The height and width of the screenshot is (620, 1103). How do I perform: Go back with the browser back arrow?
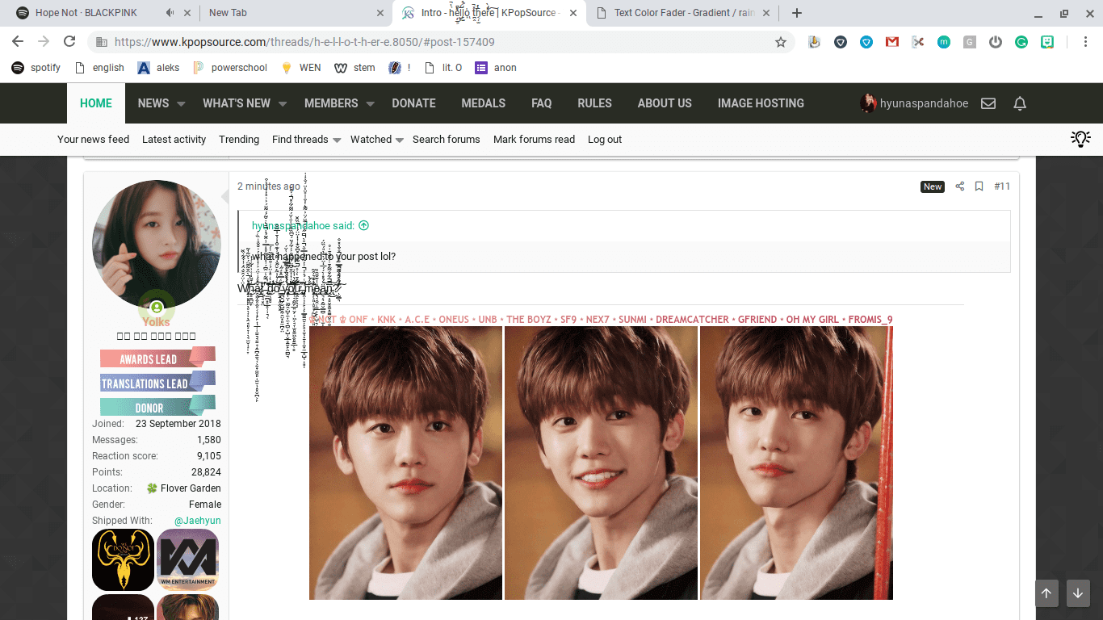18,42
